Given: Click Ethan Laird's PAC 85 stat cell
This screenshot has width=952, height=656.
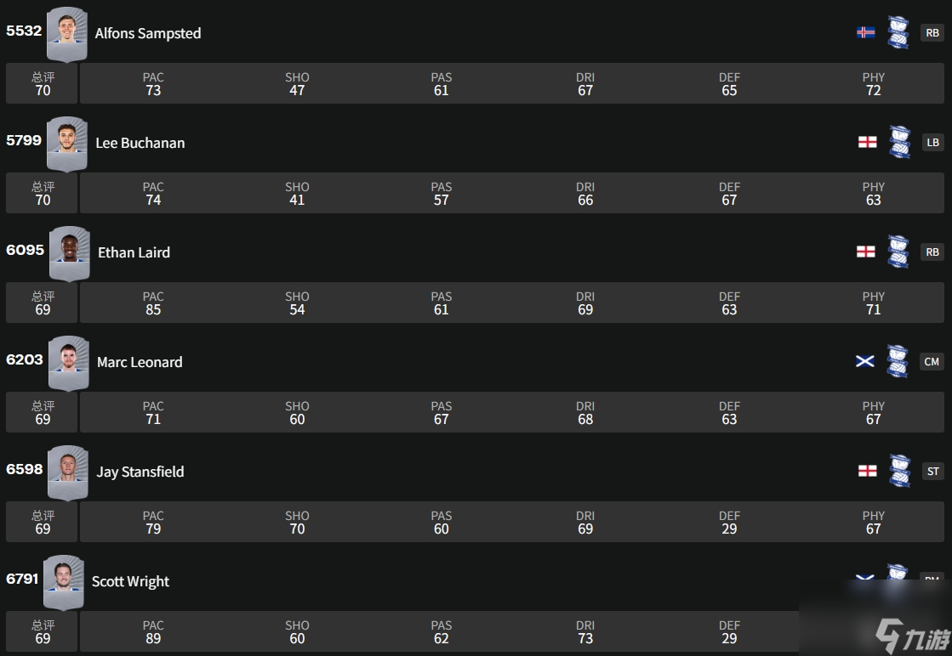Looking at the screenshot, I should (153, 303).
